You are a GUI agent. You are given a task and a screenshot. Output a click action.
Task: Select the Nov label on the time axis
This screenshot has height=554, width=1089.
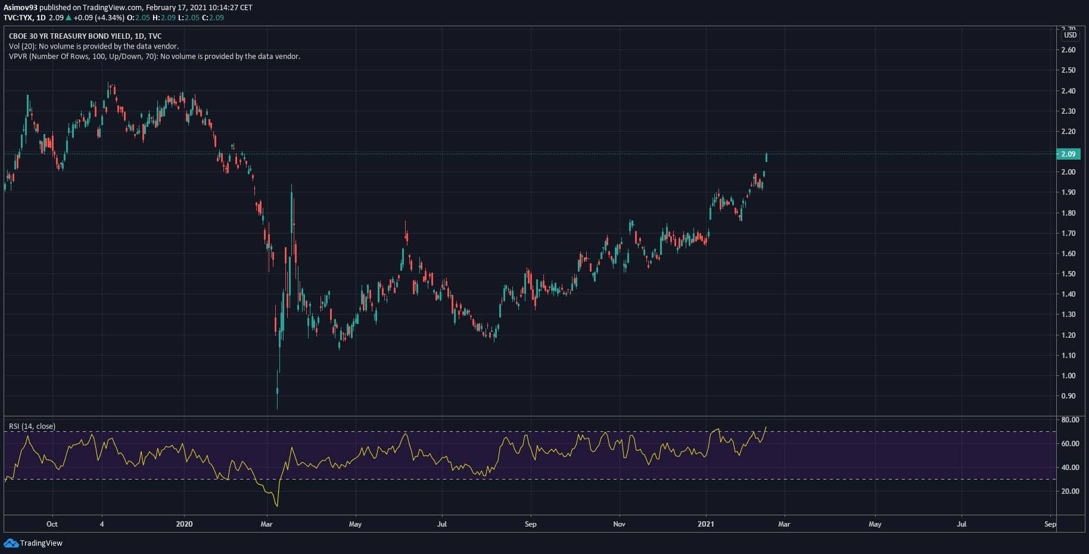619,524
